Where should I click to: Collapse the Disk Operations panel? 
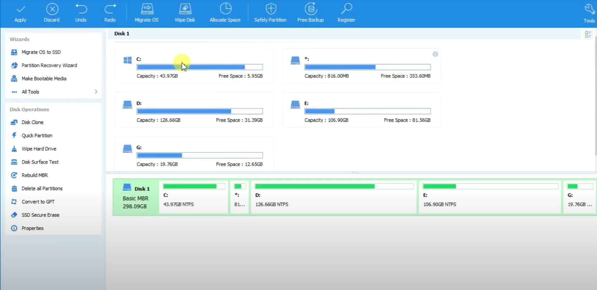click(x=29, y=109)
